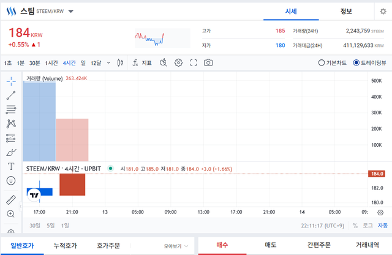The height and width of the screenshot is (255, 392).
Task: Select the trend line drawing tool
Action: tap(11, 95)
